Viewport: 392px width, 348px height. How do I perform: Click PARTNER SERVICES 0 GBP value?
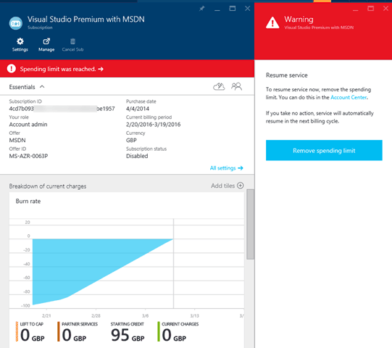pyautogui.click(x=74, y=335)
